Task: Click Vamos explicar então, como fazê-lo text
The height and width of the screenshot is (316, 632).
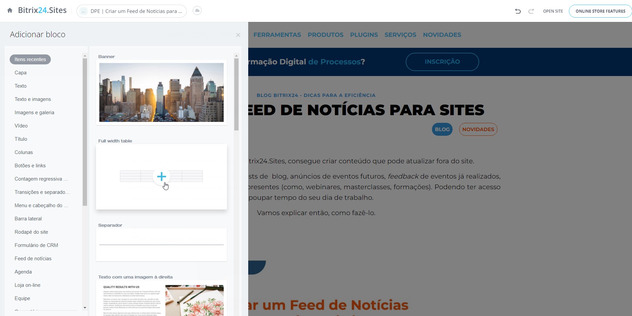Action: pos(316,213)
